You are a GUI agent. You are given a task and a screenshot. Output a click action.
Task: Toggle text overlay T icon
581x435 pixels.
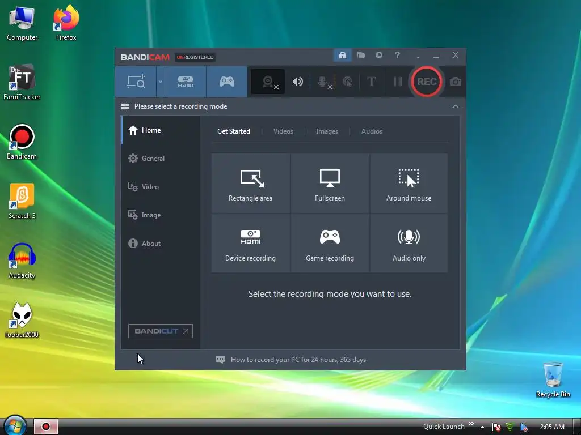(x=371, y=82)
